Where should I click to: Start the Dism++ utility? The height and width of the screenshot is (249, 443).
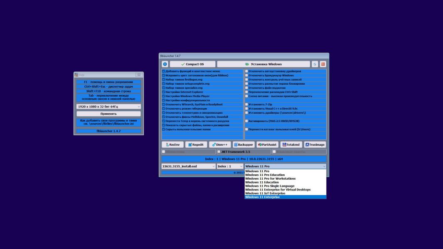click(x=219, y=145)
